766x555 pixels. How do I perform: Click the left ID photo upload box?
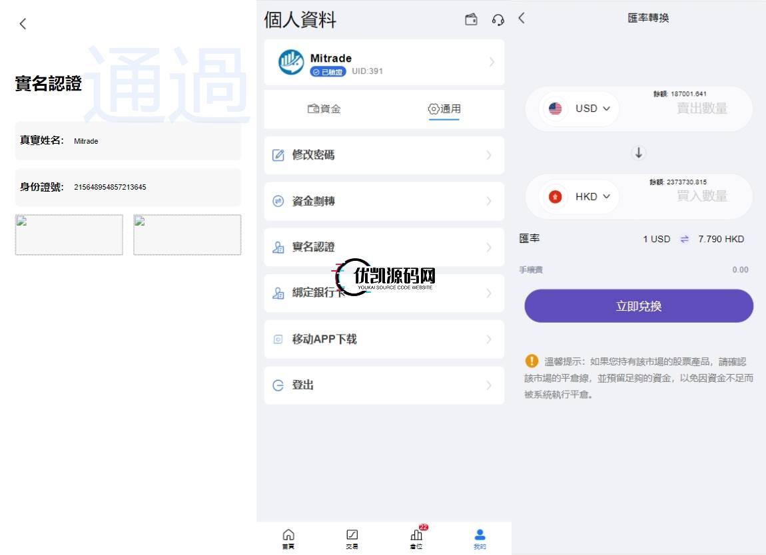tap(69, 234)
